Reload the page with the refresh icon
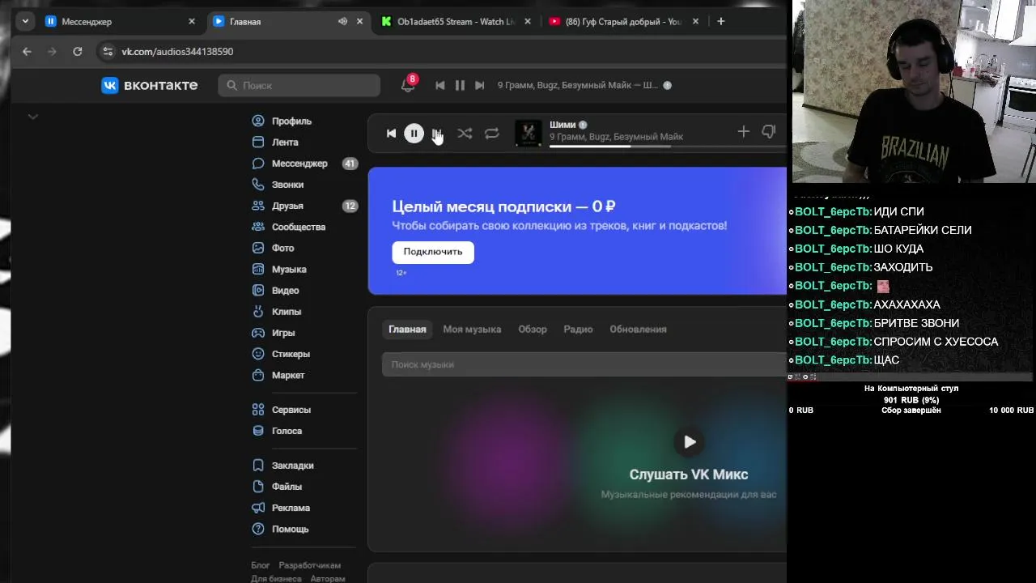 [78, 51]
